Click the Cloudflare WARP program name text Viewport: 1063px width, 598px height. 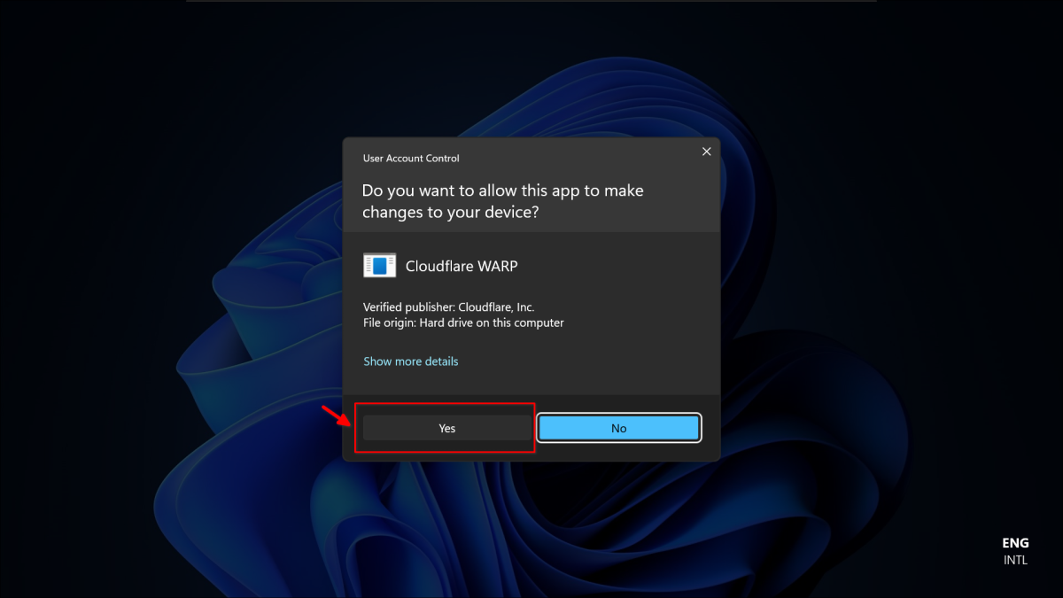462,266
